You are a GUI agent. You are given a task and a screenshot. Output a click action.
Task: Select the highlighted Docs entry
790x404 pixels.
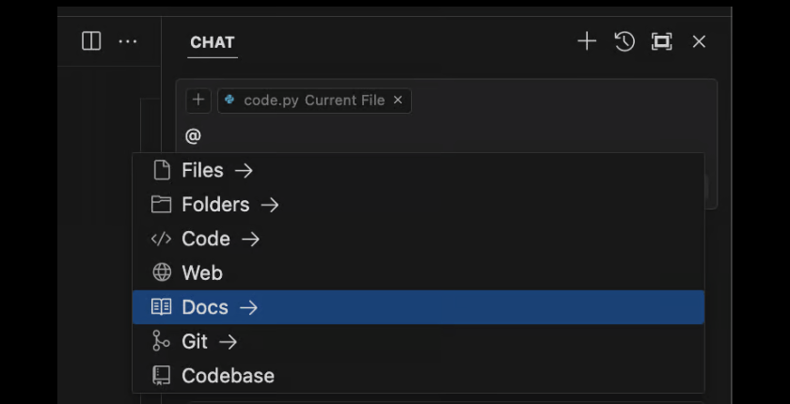click(205, 307)
